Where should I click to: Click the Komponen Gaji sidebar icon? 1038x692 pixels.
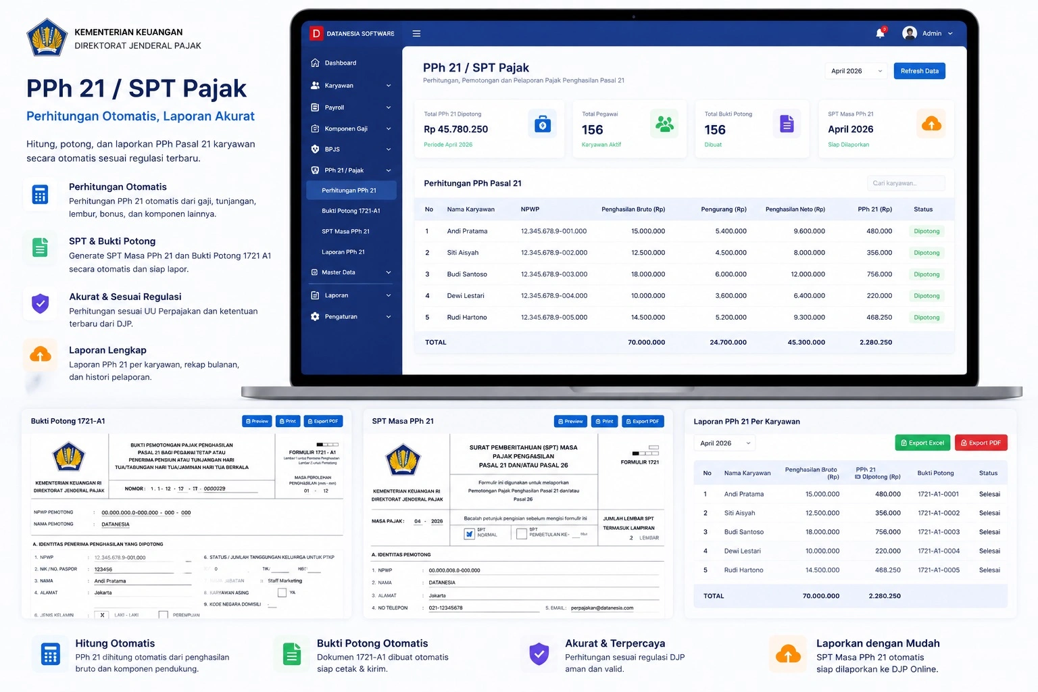click(x=315, y=128)
